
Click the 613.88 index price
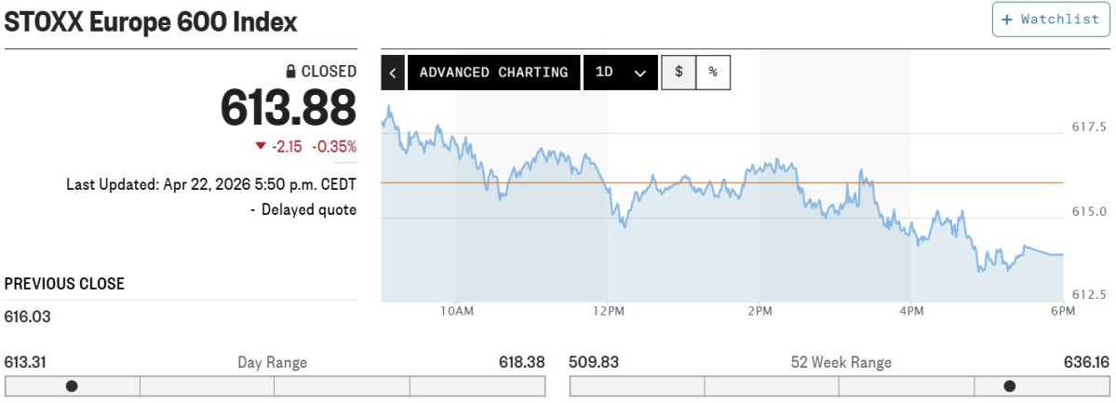(x=289, y=108)
